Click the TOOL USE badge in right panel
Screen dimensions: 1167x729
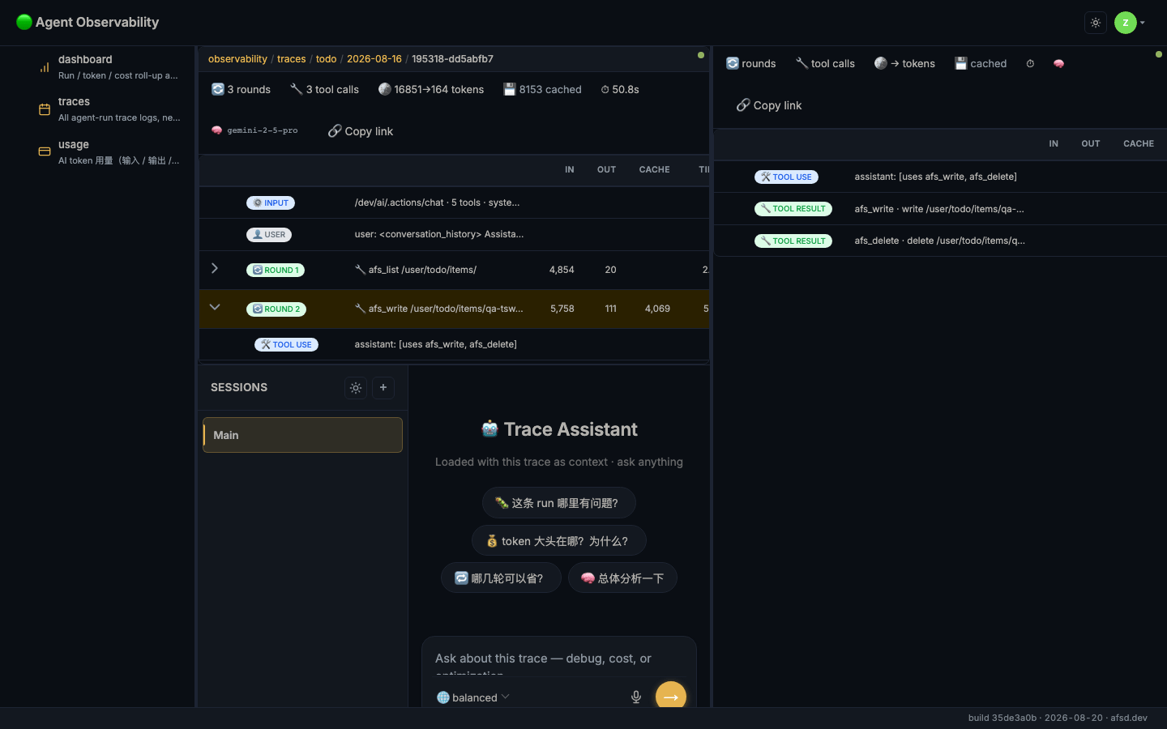(786, 177)
